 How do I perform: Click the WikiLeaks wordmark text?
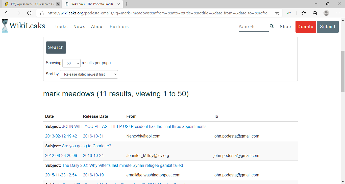click(27, 26)
